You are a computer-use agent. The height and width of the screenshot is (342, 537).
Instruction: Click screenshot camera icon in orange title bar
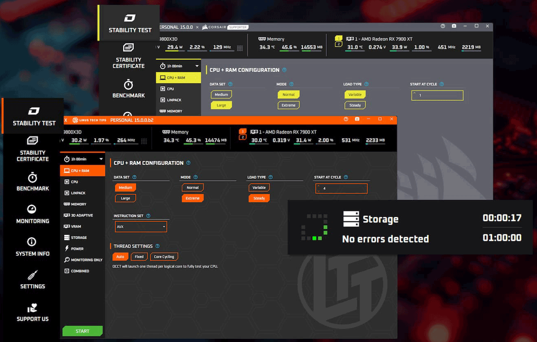tap(357, 119)
